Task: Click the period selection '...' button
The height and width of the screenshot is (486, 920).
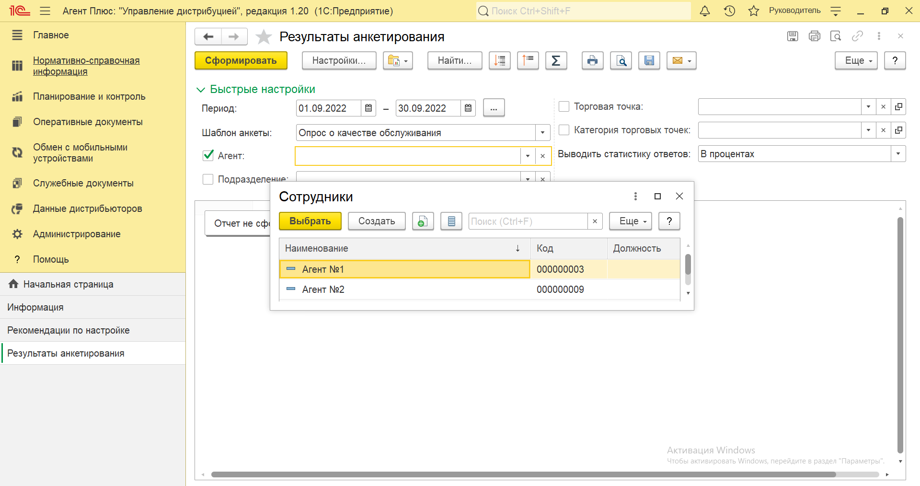Action: [x=494, y=108]
